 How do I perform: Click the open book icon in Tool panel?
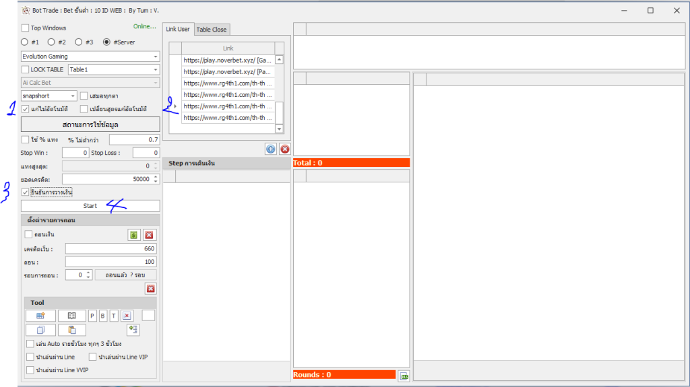71,316
